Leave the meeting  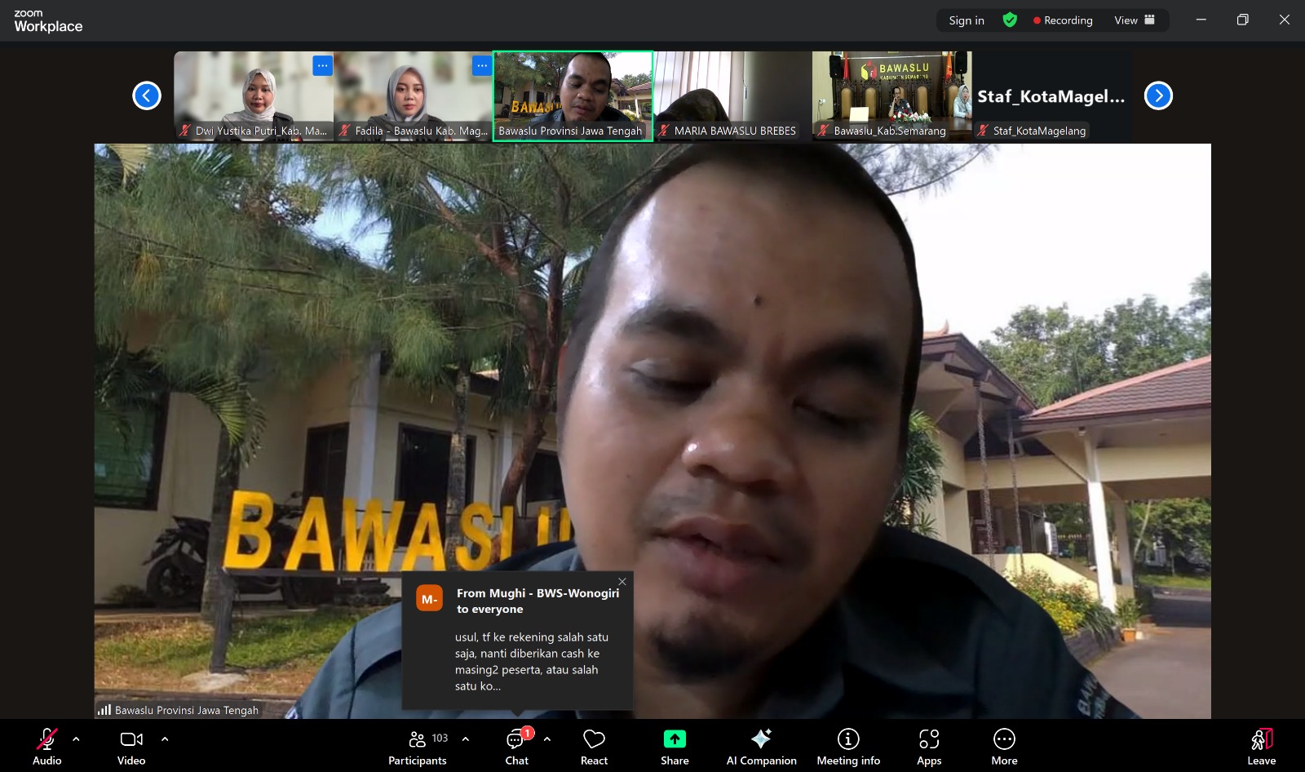pyautogui.click(x=1261, y=746)
